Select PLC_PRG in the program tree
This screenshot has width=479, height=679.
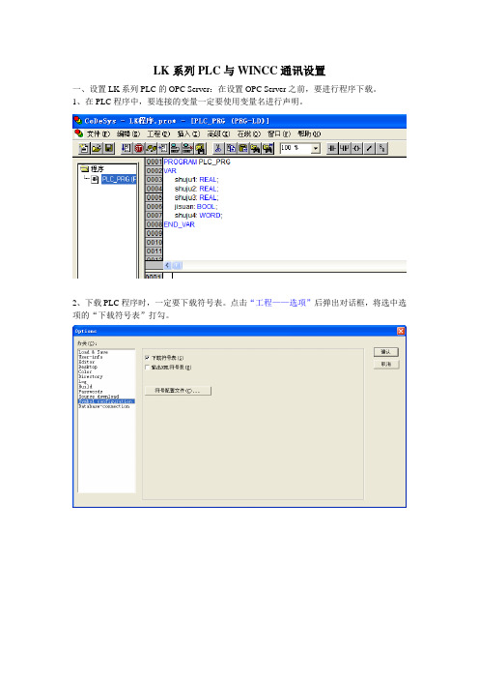point(119,179)
